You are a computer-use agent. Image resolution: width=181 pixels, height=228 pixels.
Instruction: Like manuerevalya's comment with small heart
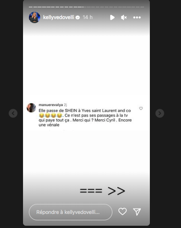pyautogui.click(x=141, y=108)
